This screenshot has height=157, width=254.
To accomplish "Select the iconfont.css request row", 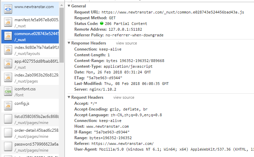I will coord(30,92).
